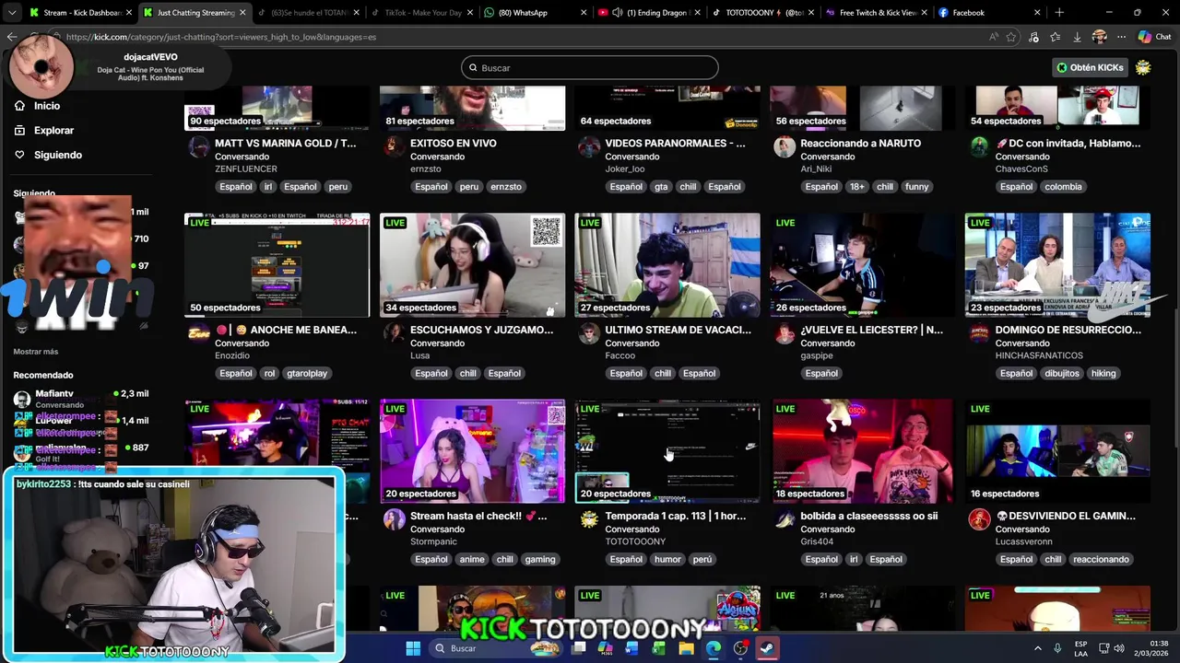Click Obtén KICKs button
Screen dimensions: 1180x663
coord(1090,68)
